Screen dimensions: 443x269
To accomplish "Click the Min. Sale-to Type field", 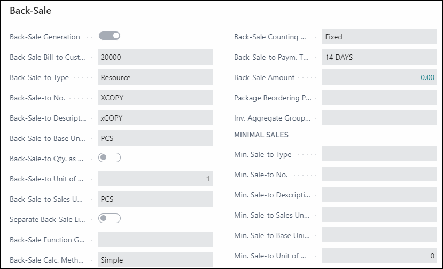I will coord(379,154).
